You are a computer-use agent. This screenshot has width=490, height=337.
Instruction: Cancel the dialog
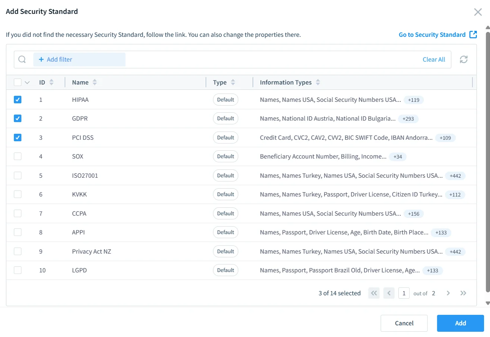click(x=404, y=323)
